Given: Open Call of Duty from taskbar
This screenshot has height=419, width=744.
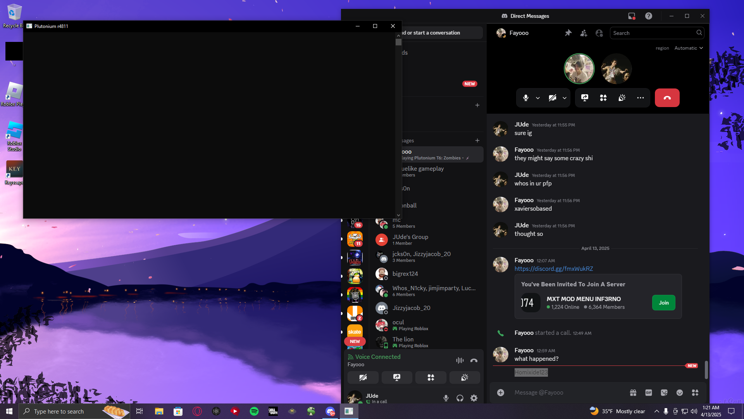Looking at the screenshot, I should point(273,411).
